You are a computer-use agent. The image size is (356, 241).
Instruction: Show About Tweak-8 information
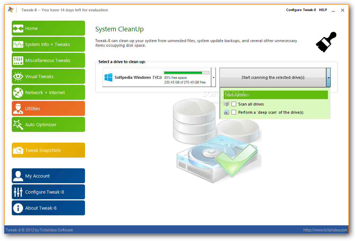48,208
